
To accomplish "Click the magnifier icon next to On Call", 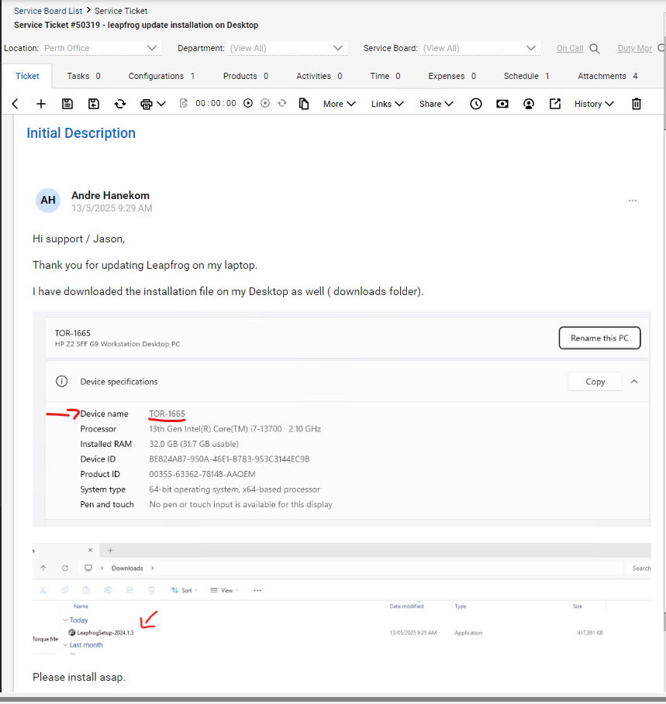I will click(x=595, y=49).
